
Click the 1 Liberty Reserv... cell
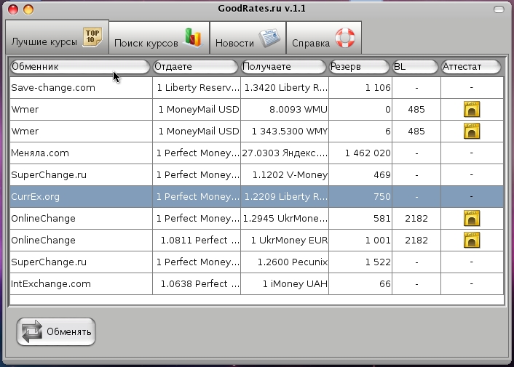click(197, 88)
